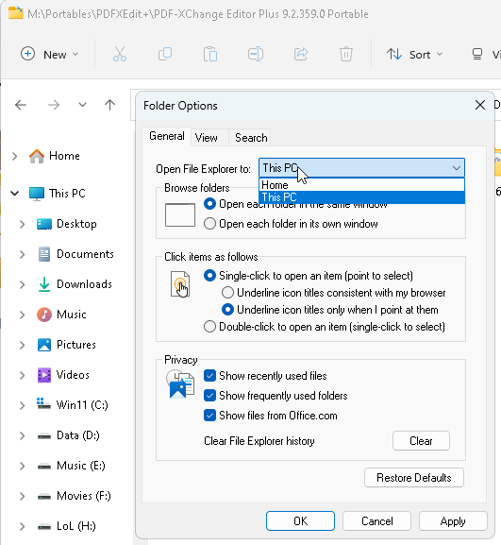This screenshot has height=545, width=501.
Task: Click the Rename icon in toolbar
Action: point(256,54)
